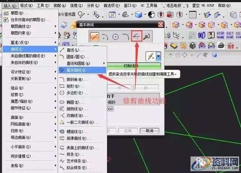Image resolution: width=241 pixels, height=173 pixels.
Task: Toggle the existing point plus snap option
Action: tap(192, 55)
